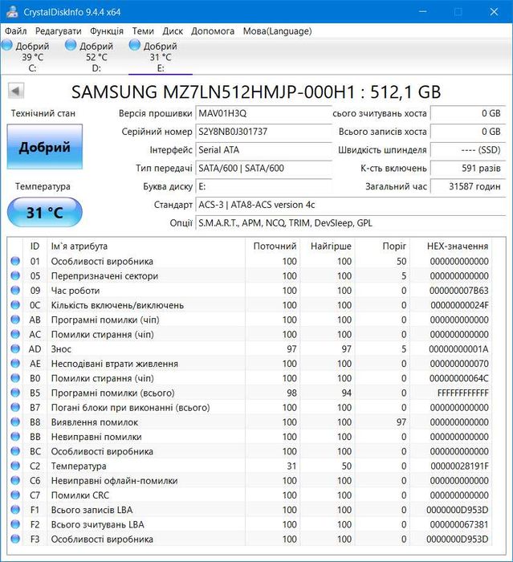Click status dot for attribute 05
The height and width of the screenshot is (562, 513).
click(15, 275)
